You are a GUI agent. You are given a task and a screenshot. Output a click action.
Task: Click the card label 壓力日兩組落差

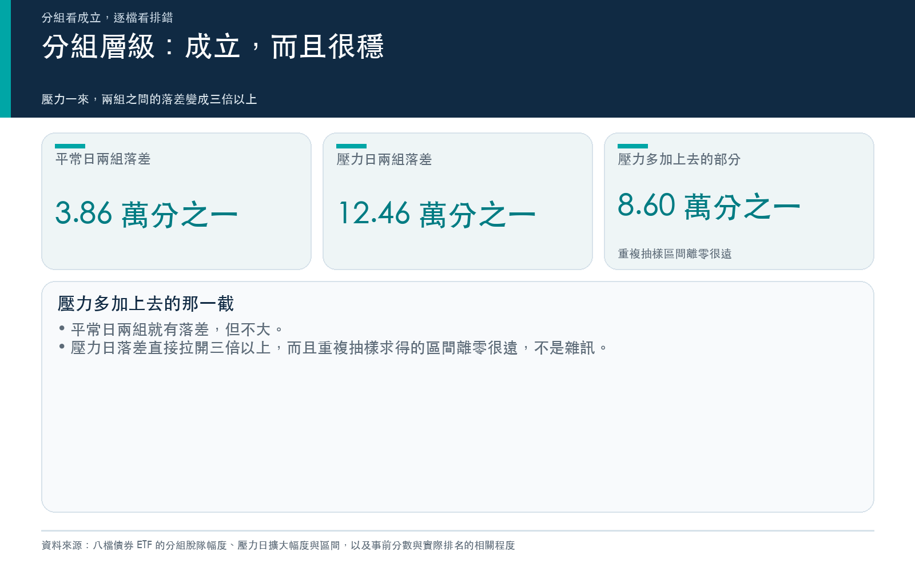coord(384,159)
